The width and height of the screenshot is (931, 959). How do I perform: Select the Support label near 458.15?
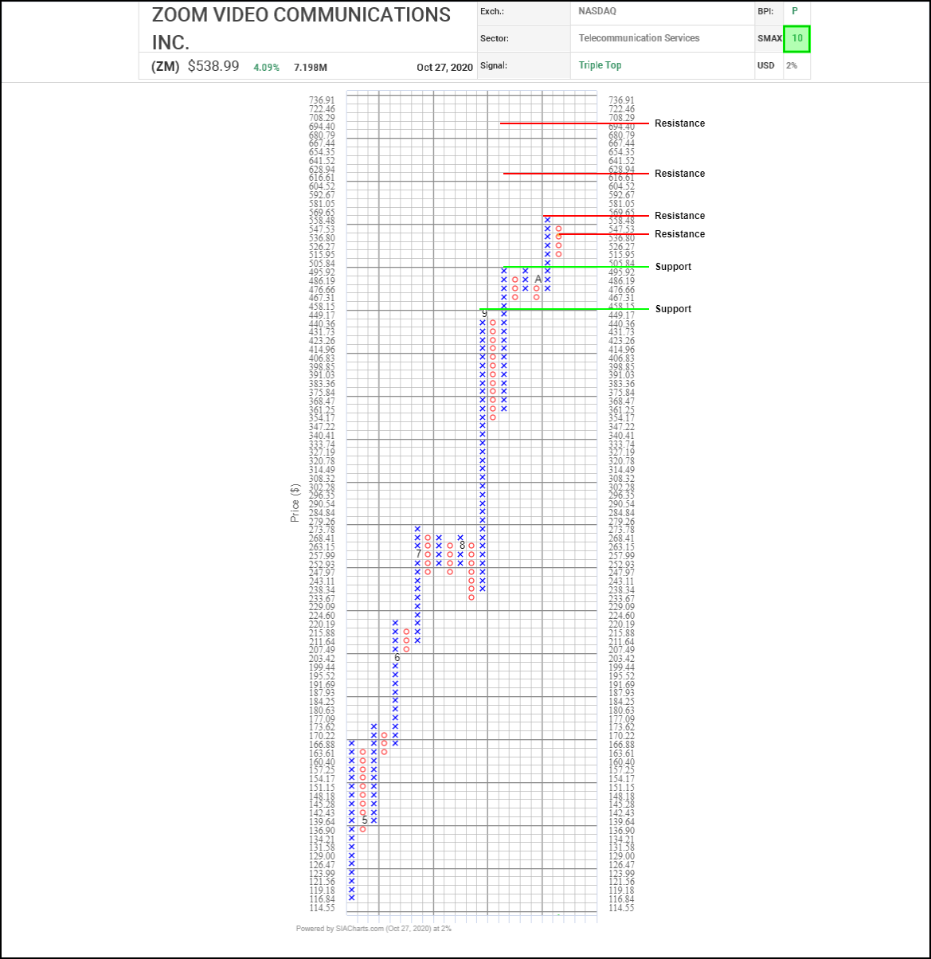point(673,309)
